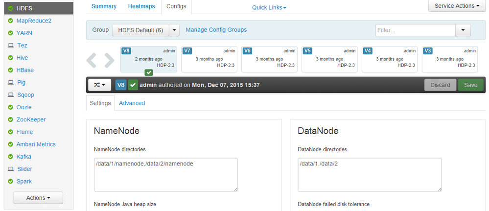Expand the Quick Links menu

tap(269, 7)
